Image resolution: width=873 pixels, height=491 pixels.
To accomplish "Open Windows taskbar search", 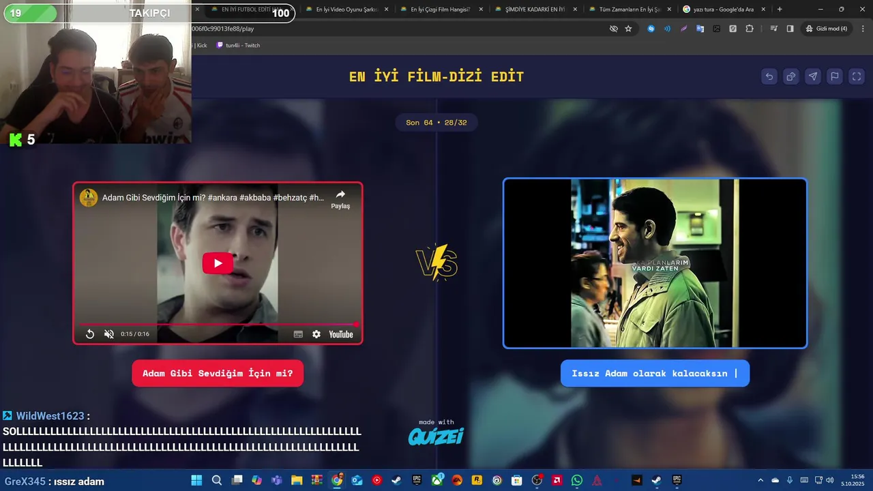I will pyautogui.click(x=217, y=480).
